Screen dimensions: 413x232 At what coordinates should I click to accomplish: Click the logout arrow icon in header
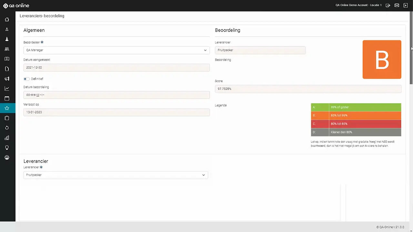(388, 5)
